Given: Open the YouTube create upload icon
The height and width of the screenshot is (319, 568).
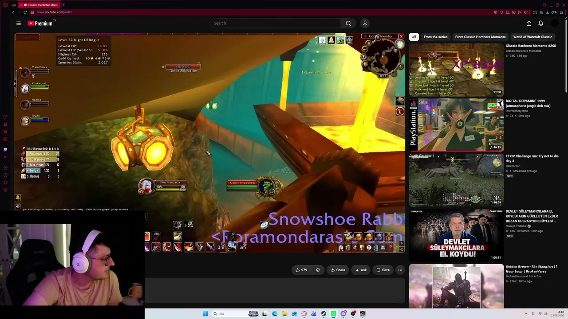Looking at the screenshot, I should point(529,23).
